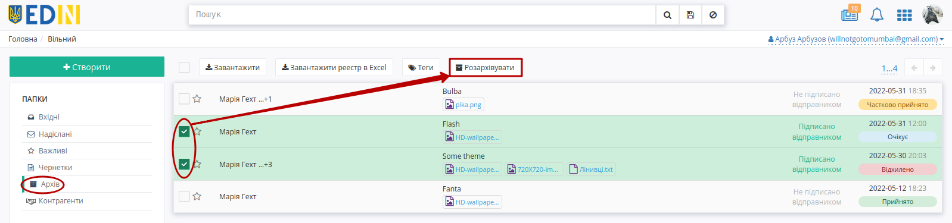Go to Головна breadcrumb
The height and width of the screenshot is (223, 952).
point(23,39)
